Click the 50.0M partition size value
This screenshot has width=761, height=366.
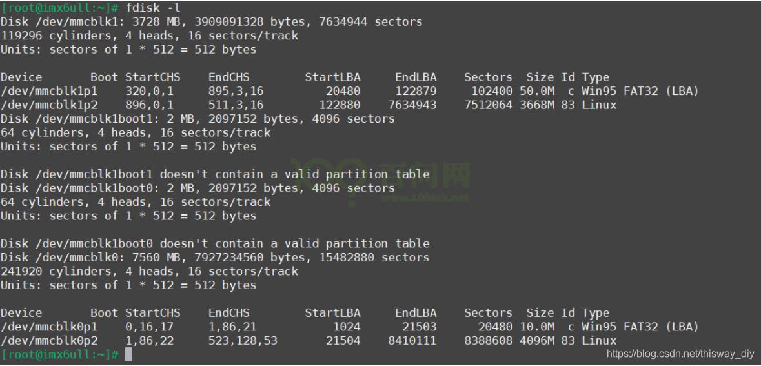[x=537, y=91]
